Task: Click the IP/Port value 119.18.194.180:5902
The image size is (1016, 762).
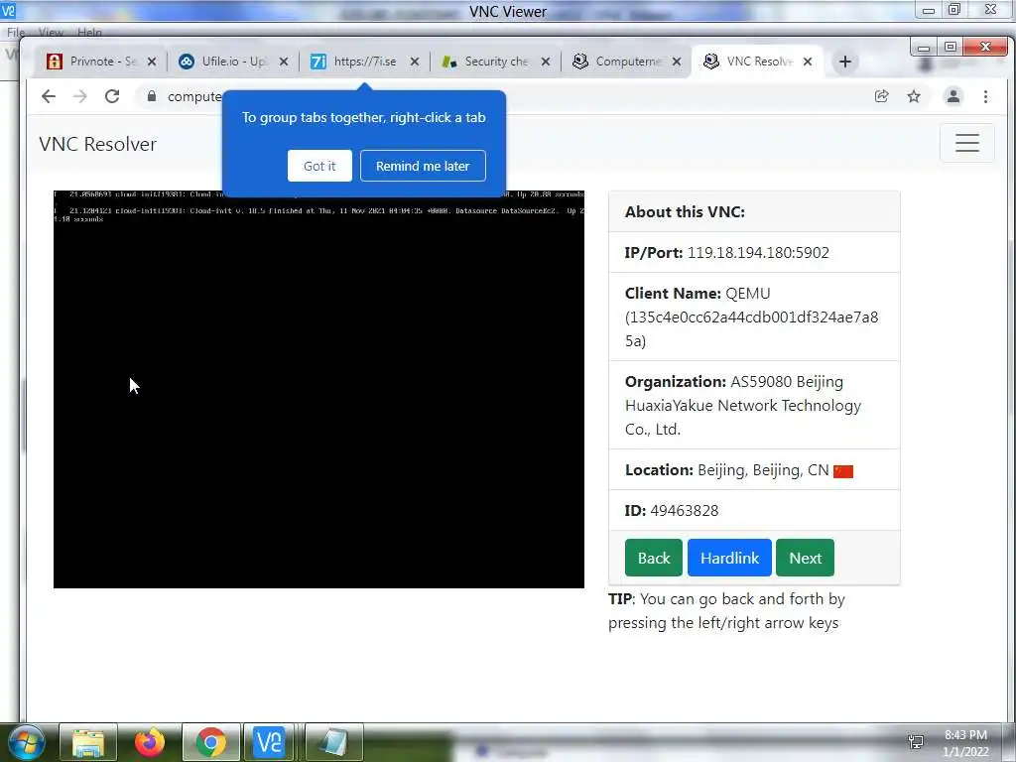Action: pyautogui.click(x=758, y=253)
